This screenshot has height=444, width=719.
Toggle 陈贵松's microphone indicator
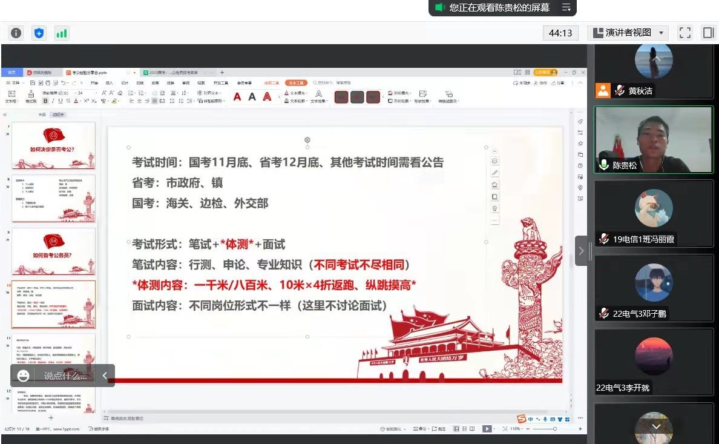coord(604,165)
